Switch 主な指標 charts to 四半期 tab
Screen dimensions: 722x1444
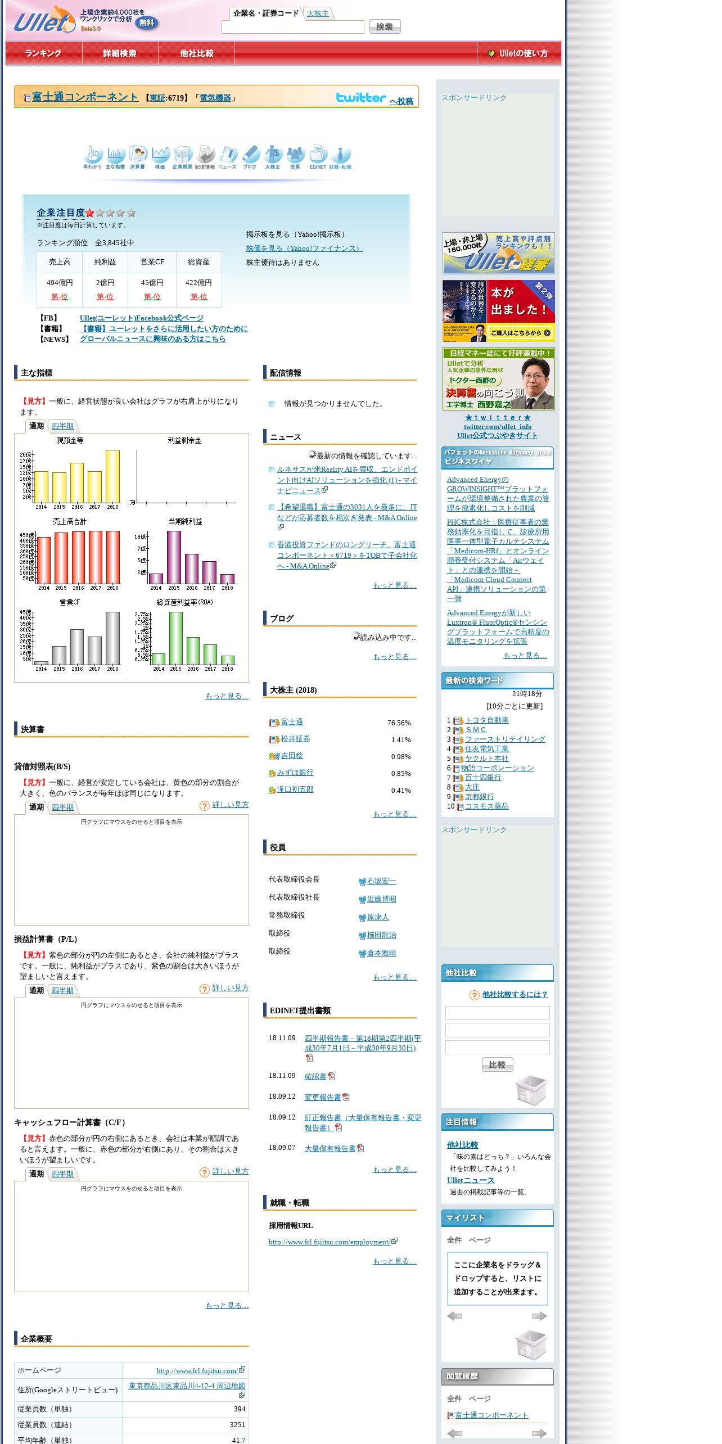[62, 426]
